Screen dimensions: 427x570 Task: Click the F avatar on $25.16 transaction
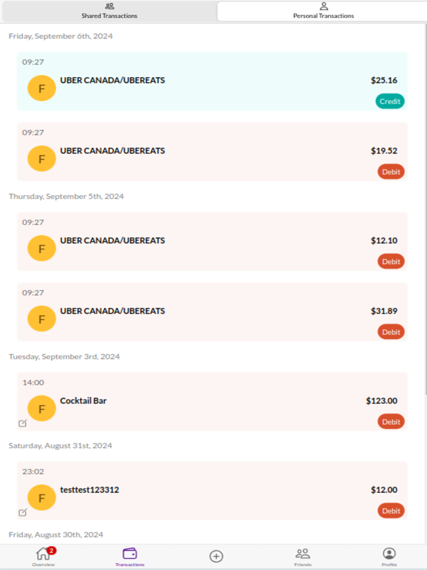coord(41,88)
